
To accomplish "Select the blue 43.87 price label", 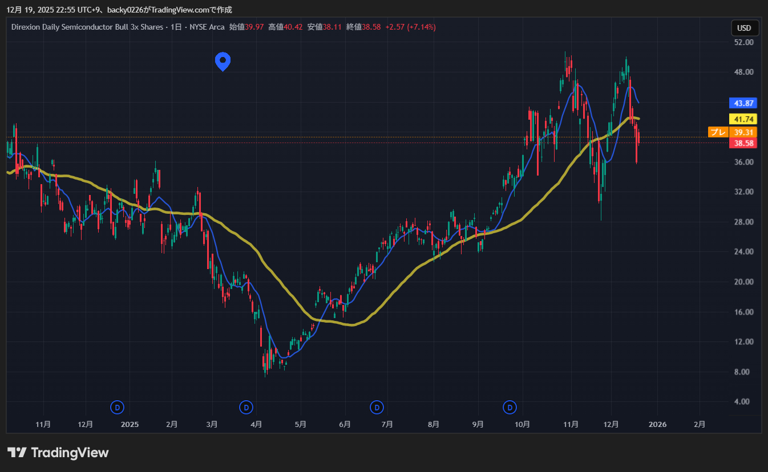I will (x=744, y=103).
